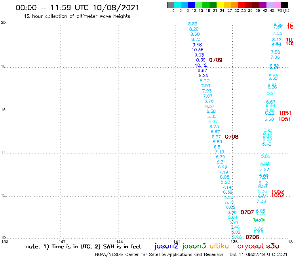Click the wave height value 10.12
The image size is (293, 258).
(201, 65)
